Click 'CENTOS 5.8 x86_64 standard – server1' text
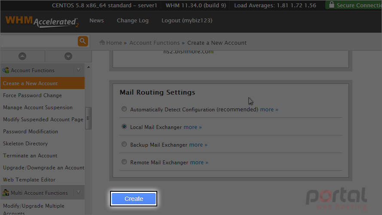Image resolution: width=382 pixels, height=215 pixels. [104, 5]
